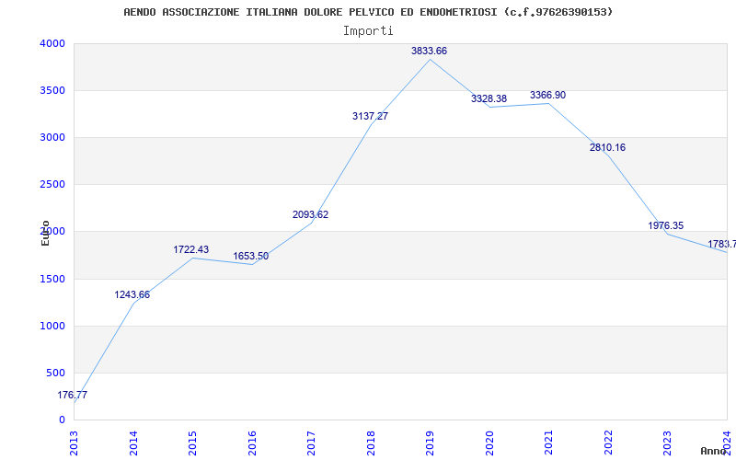Click the 1976.35 value label
The width and height of the screenshot is (736, 460).
[x=665, y=225]
